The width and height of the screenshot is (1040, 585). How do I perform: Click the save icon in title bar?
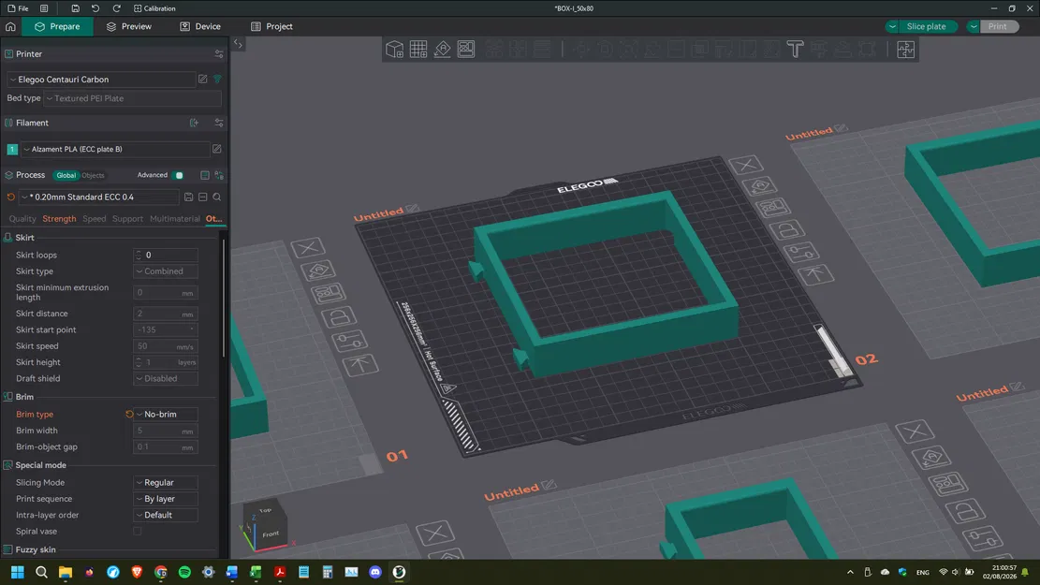pos(75,8)
